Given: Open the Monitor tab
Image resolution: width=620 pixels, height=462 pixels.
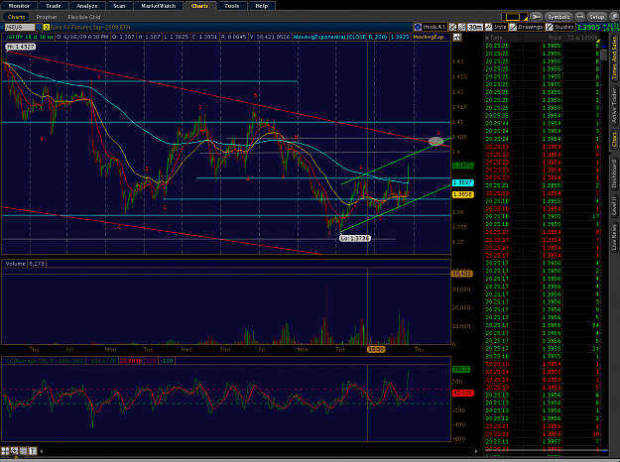Looking at the screenshot, I should [x=19, y=6].
